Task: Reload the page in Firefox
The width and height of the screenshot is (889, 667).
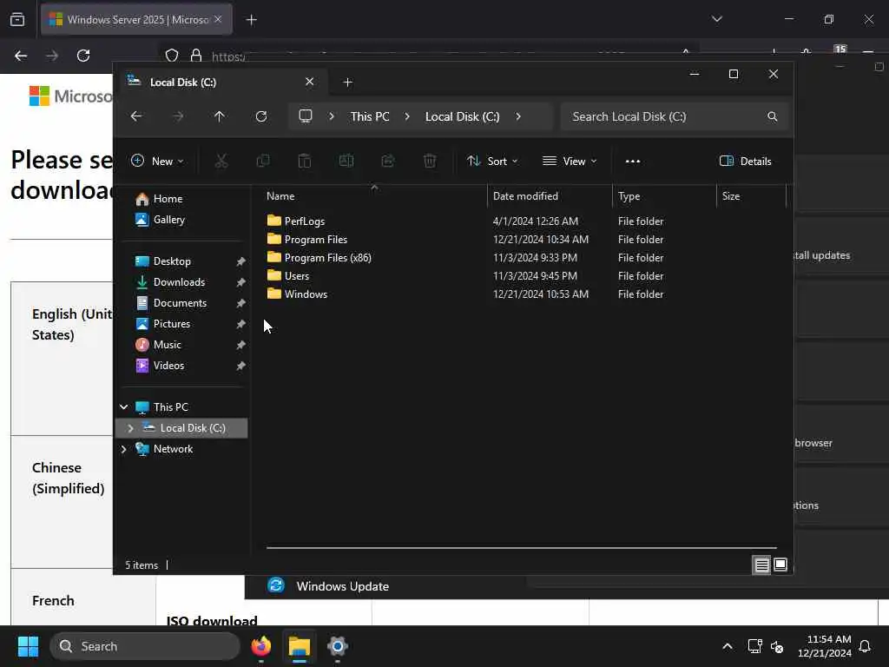Action: click(x=83, y=56)
